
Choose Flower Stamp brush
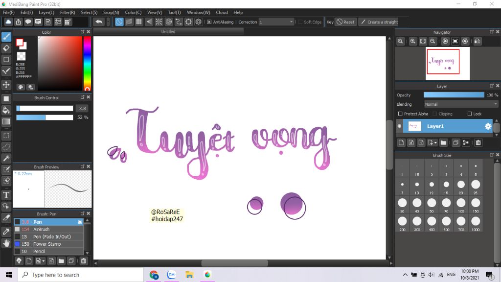click(x=48, y=244)
